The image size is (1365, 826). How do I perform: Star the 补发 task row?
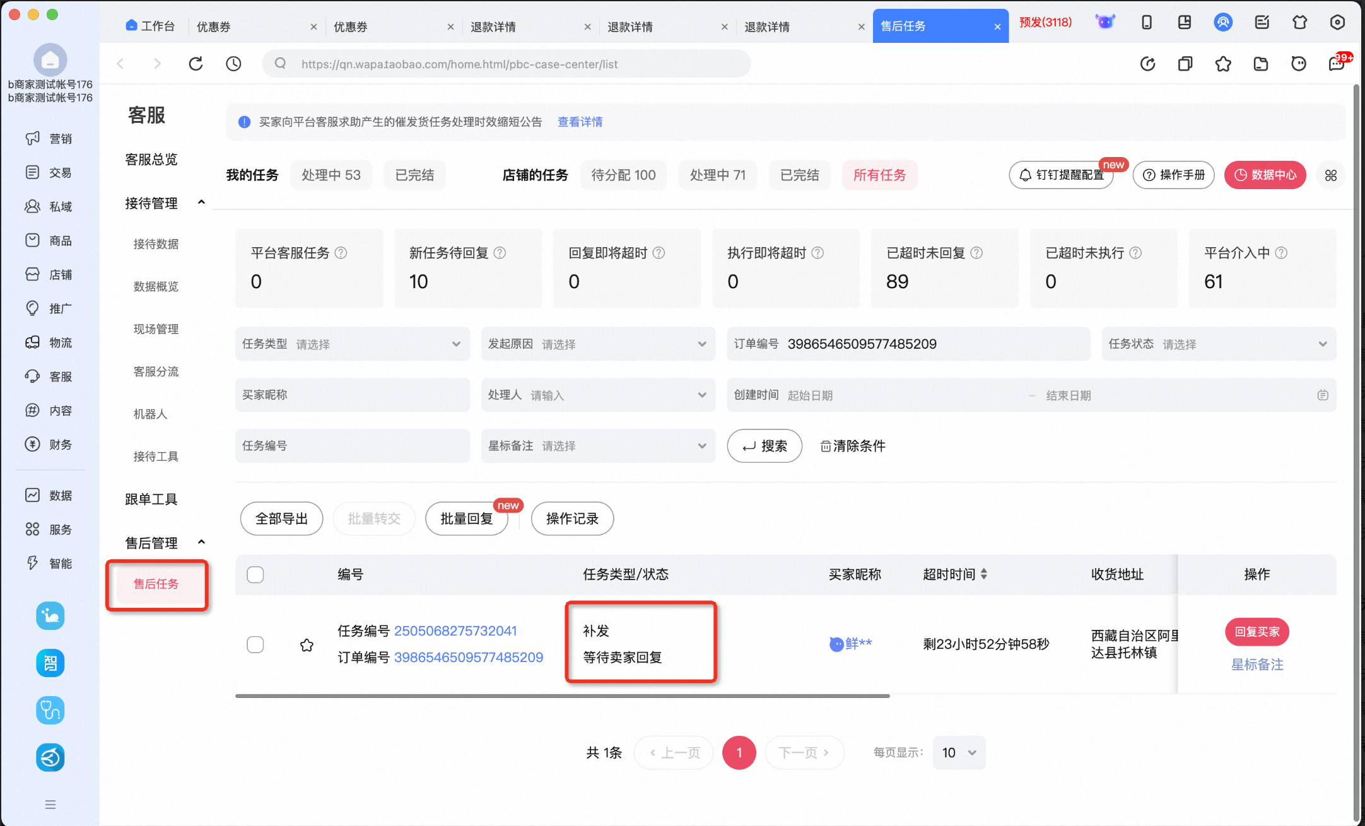click(307, 645)
